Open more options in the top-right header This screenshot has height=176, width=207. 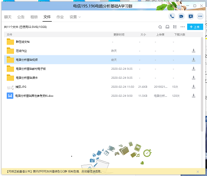coord(200,16)
